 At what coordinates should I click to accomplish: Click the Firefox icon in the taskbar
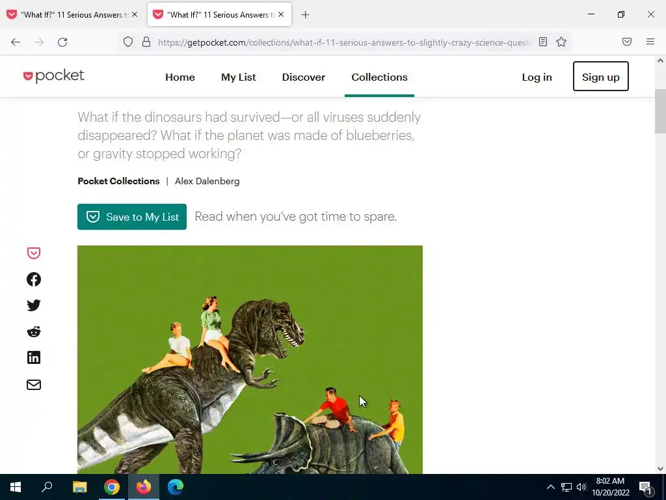[144, 487]
